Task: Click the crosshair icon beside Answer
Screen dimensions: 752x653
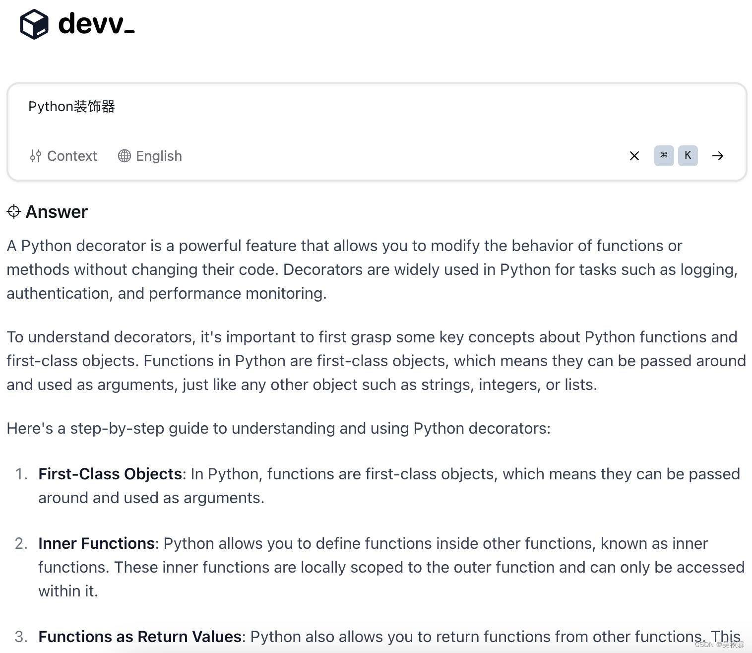Action: (x=14, y=212)
